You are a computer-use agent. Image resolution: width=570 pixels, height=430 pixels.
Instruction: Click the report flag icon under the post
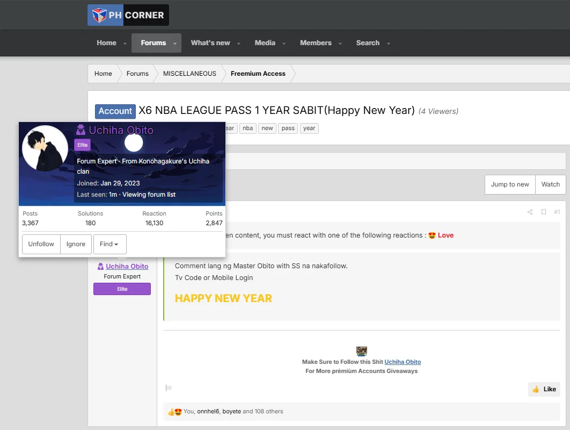point(169,388)
